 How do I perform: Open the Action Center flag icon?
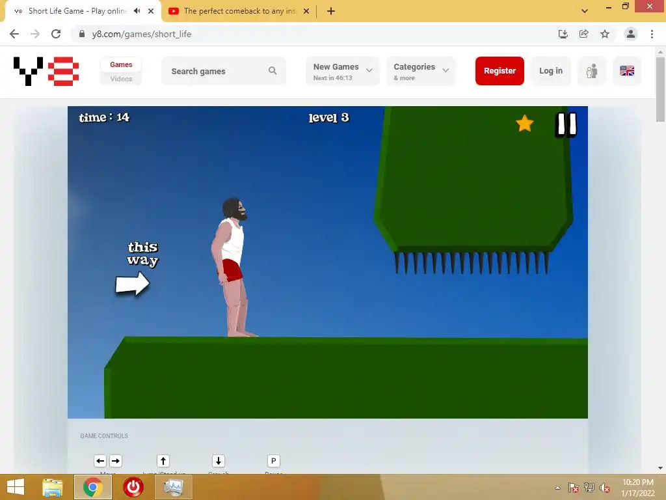574,488
